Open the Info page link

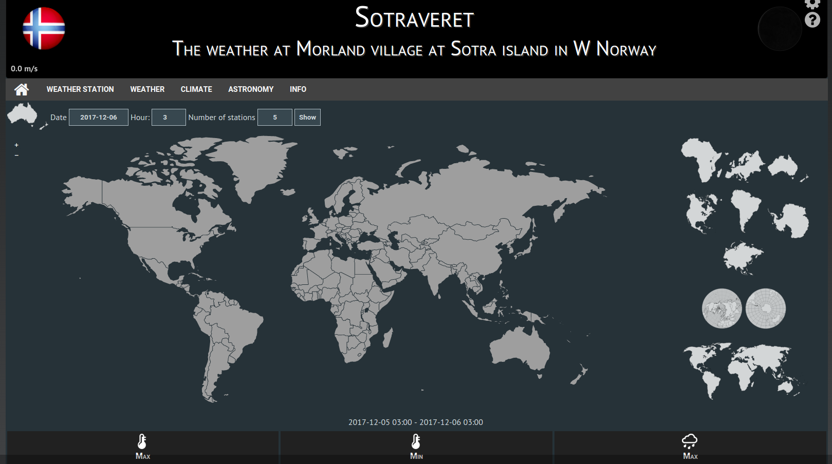click(299, 89)
